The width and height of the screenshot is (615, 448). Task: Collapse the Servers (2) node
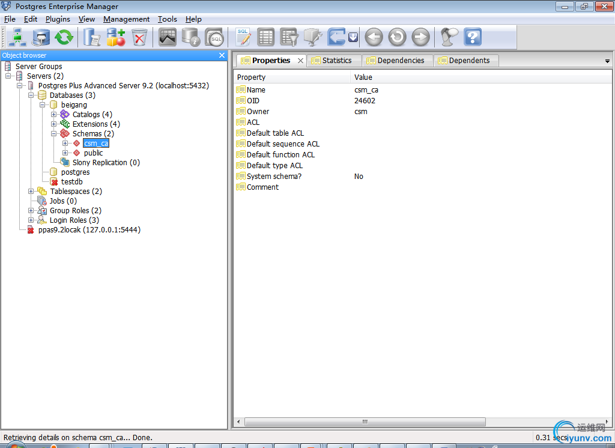8,76
